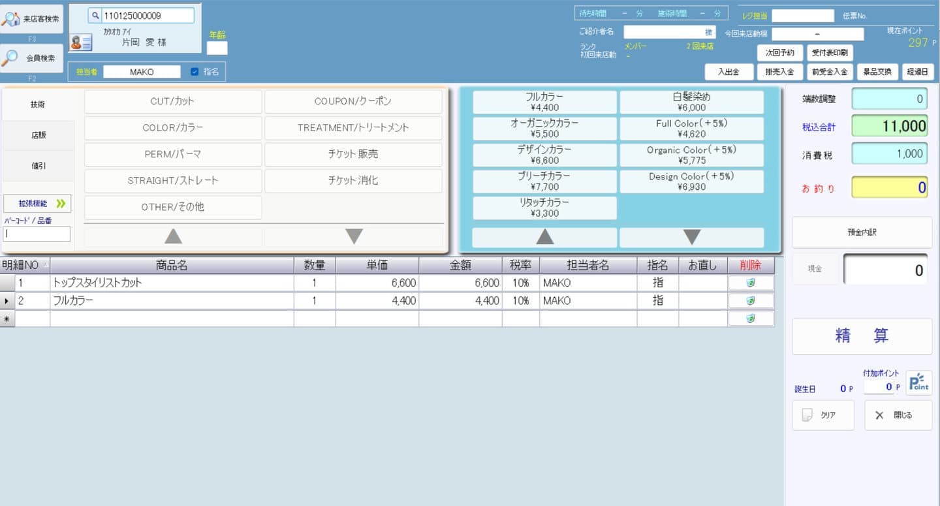
Task: Delete the フルカラー row using its trash icon
Action: click(751, 301)
